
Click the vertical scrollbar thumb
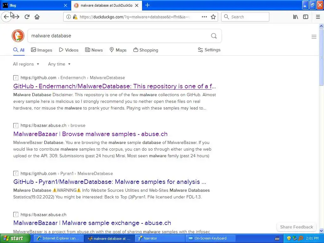321,57
